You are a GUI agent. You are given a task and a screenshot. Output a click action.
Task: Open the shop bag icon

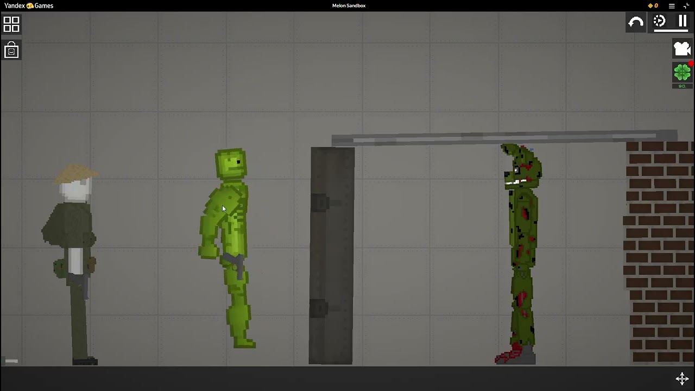(11, 50)
